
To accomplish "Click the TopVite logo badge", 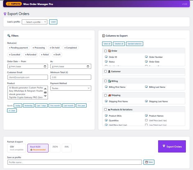I will click(x=13, y=4).
